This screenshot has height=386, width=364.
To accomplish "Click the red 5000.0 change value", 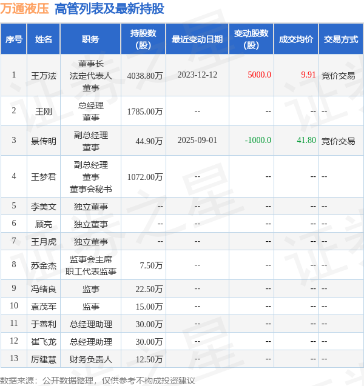I will (259, 75).
